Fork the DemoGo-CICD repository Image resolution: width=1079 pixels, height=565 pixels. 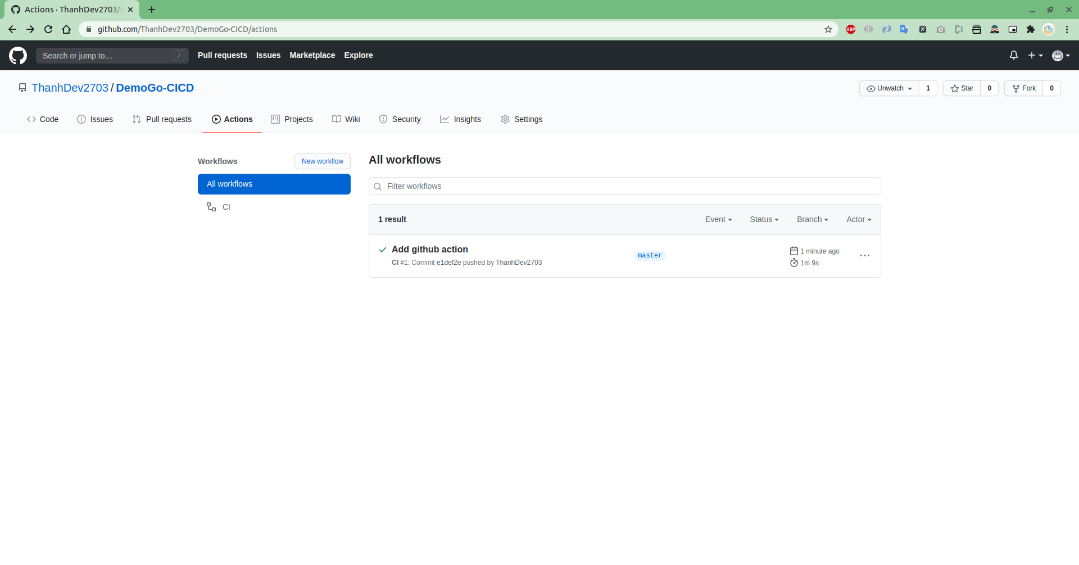point(1024,88)
